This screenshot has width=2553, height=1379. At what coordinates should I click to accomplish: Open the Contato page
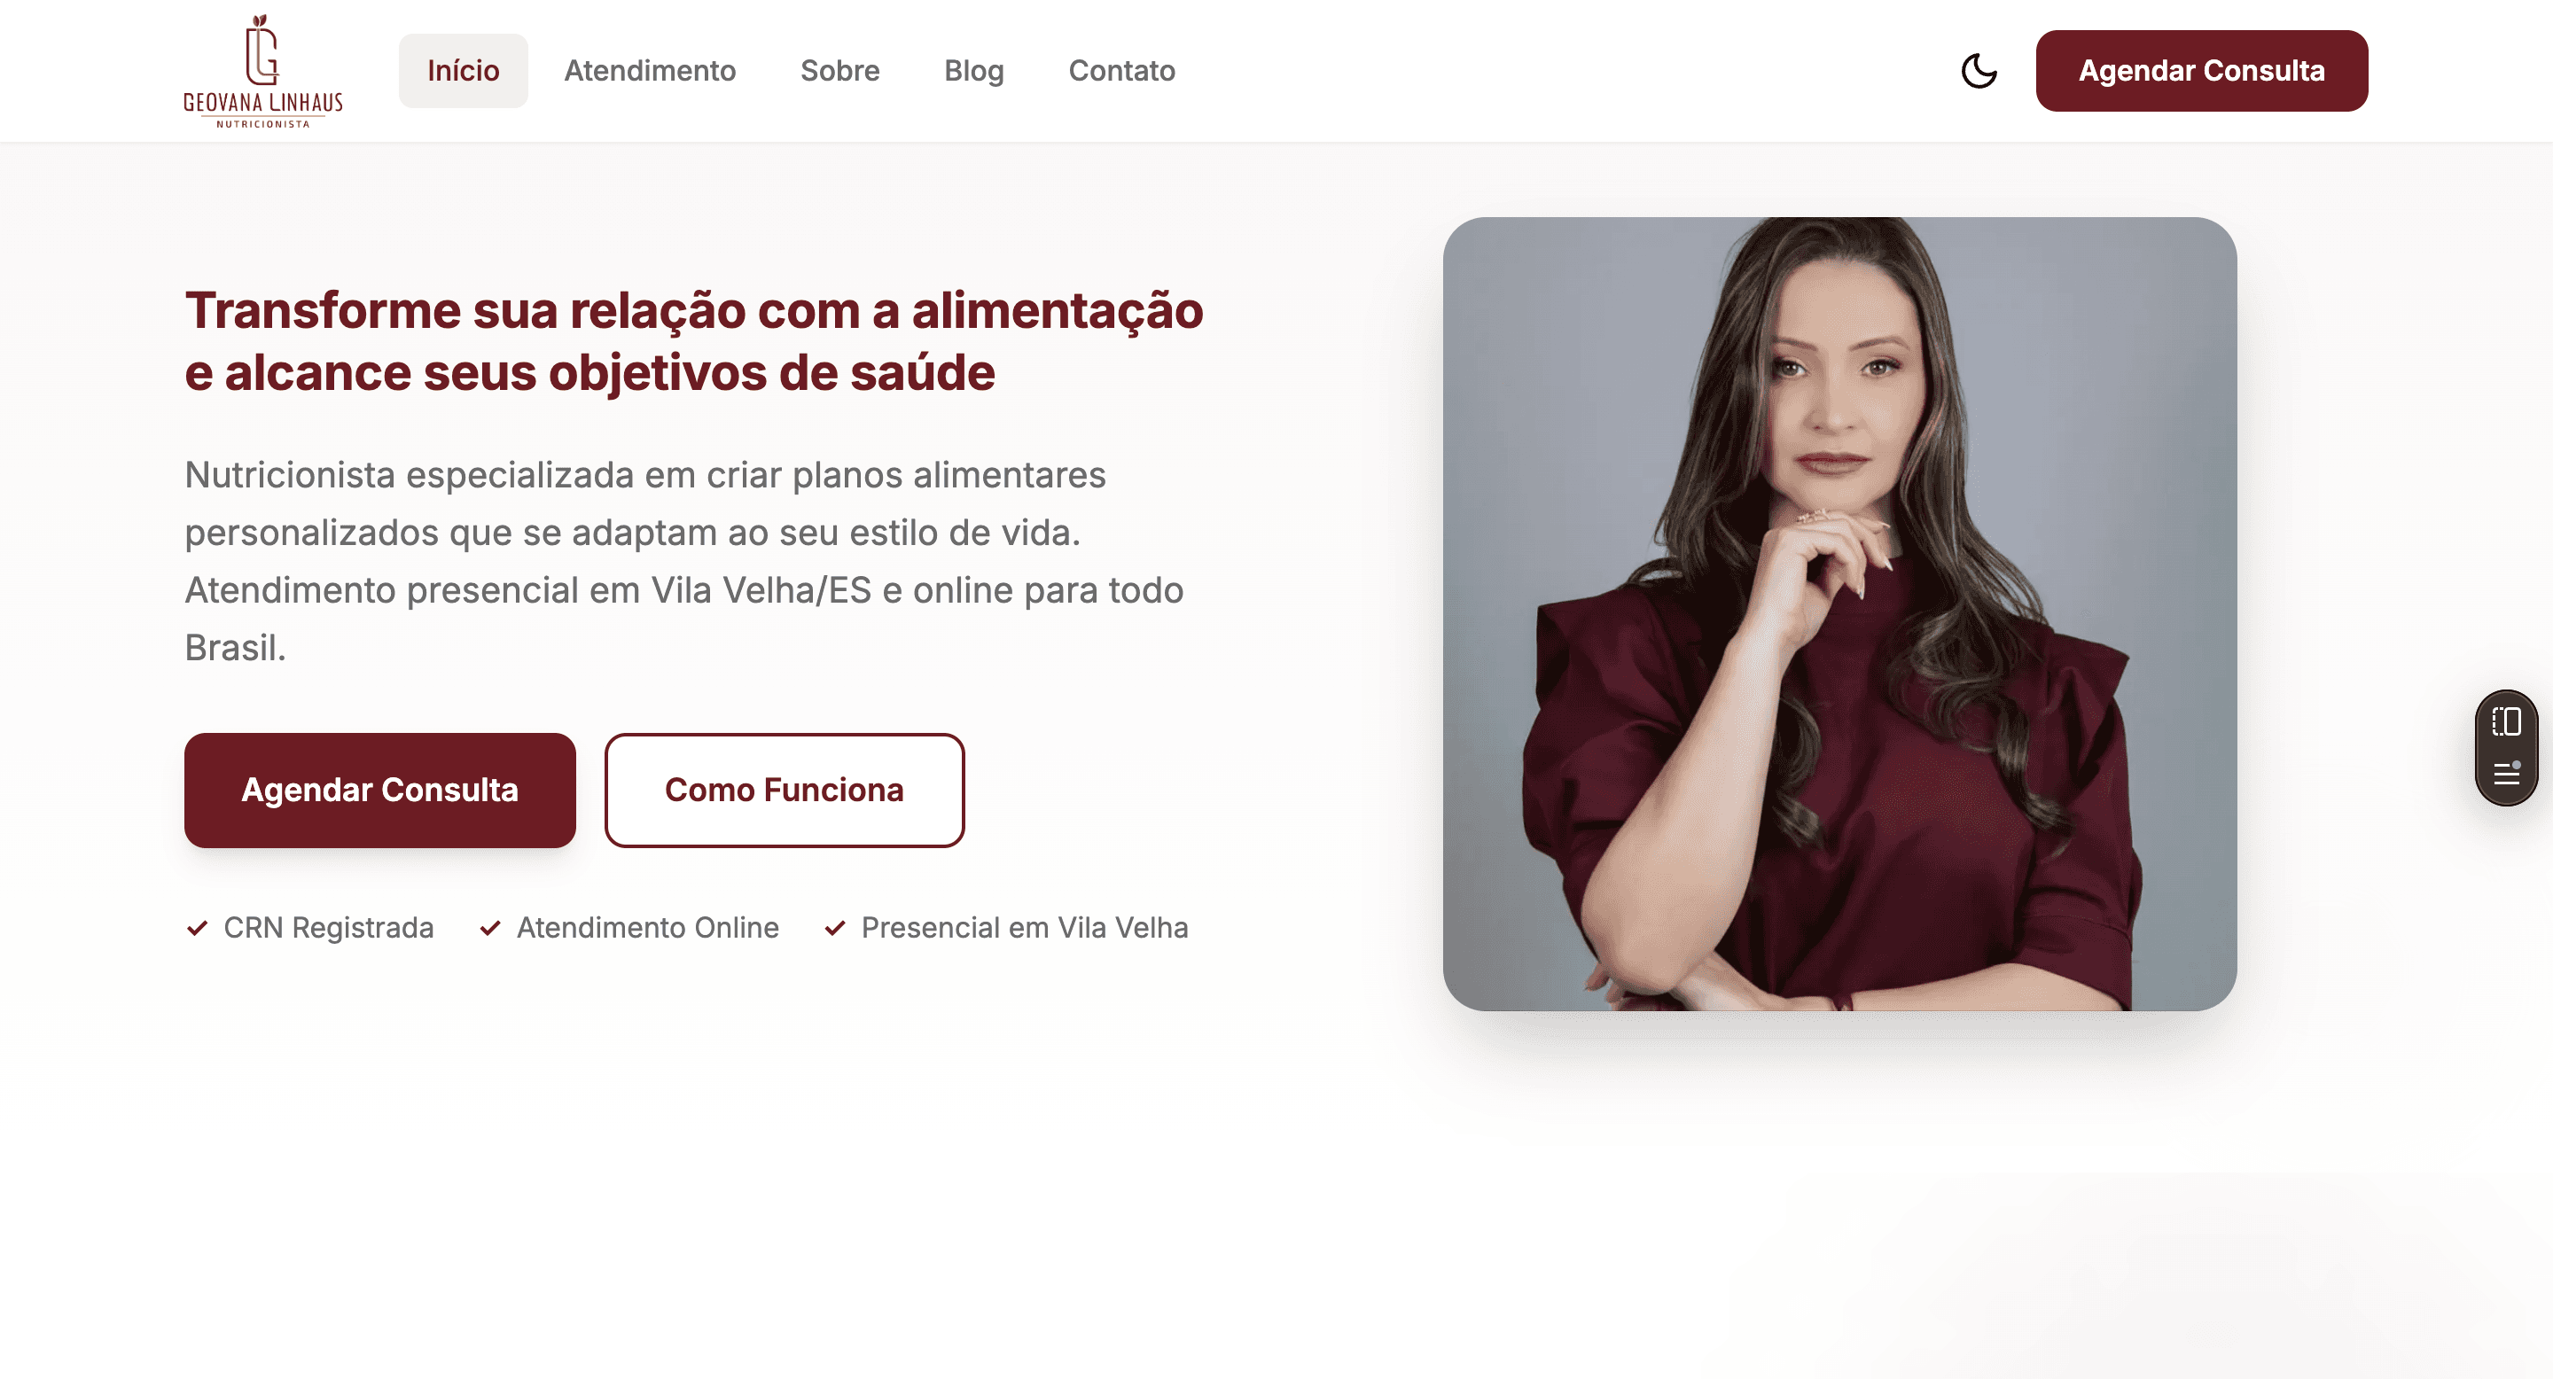point(1120,71)
